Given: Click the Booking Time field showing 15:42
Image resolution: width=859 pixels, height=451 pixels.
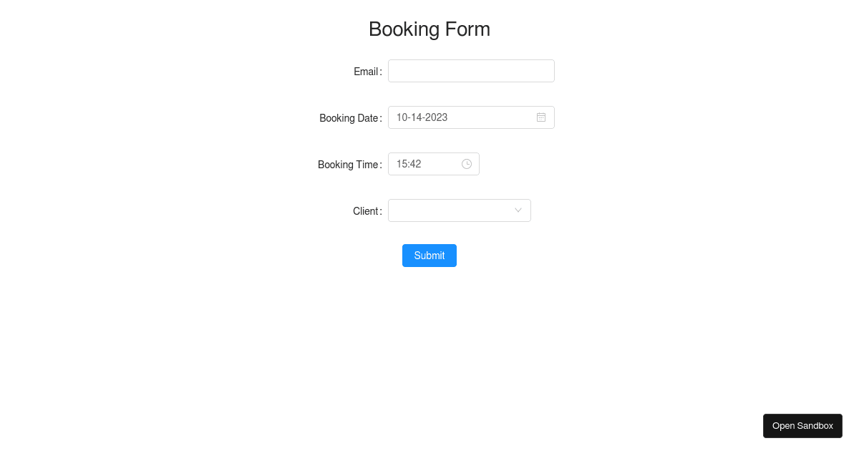Looking at the screenshot, I should (422, 164).
